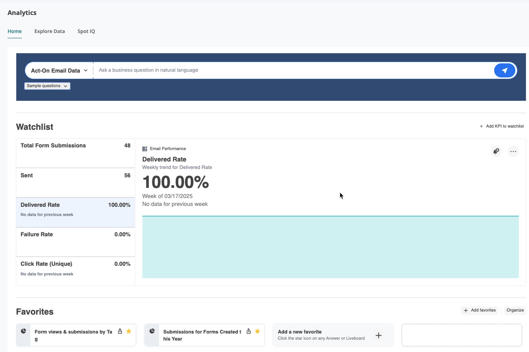Click the Add favorites button
529x352 pixels.
pos(480,310)
